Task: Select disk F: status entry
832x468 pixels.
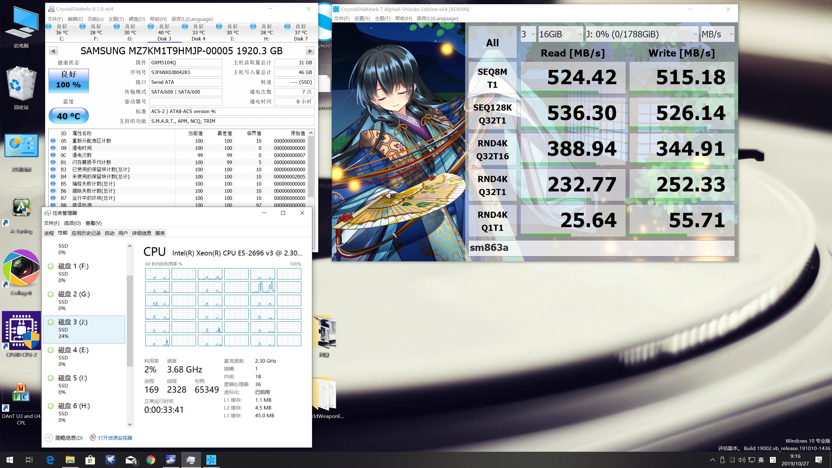Action: (96, 32)
